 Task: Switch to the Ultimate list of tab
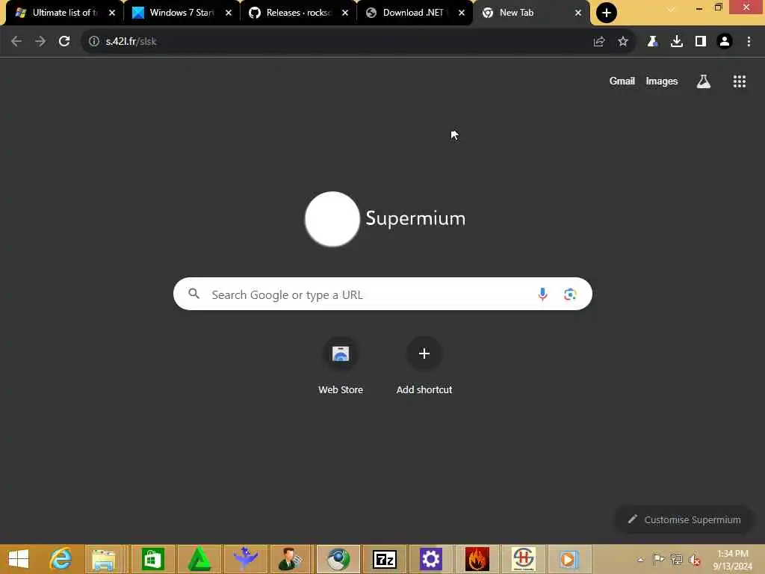(x=64, y=13)
